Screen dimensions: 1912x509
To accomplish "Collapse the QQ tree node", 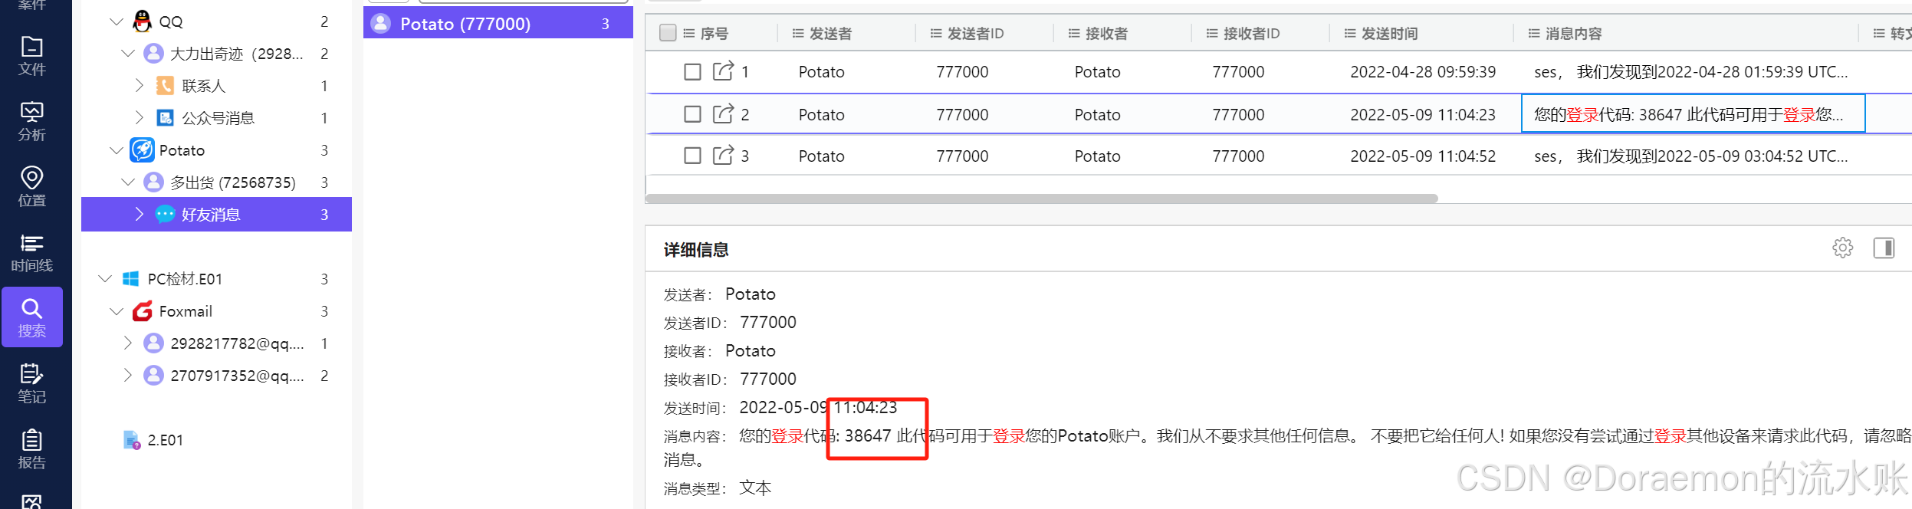I will tap(117, 21).
